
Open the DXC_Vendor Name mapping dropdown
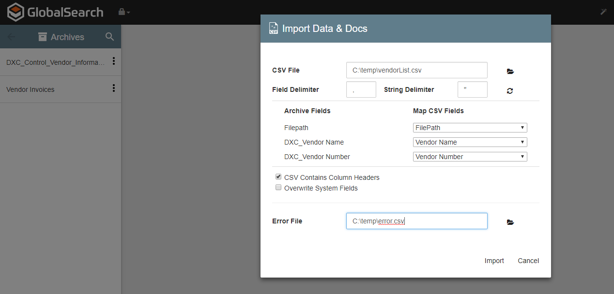[470, 142]
